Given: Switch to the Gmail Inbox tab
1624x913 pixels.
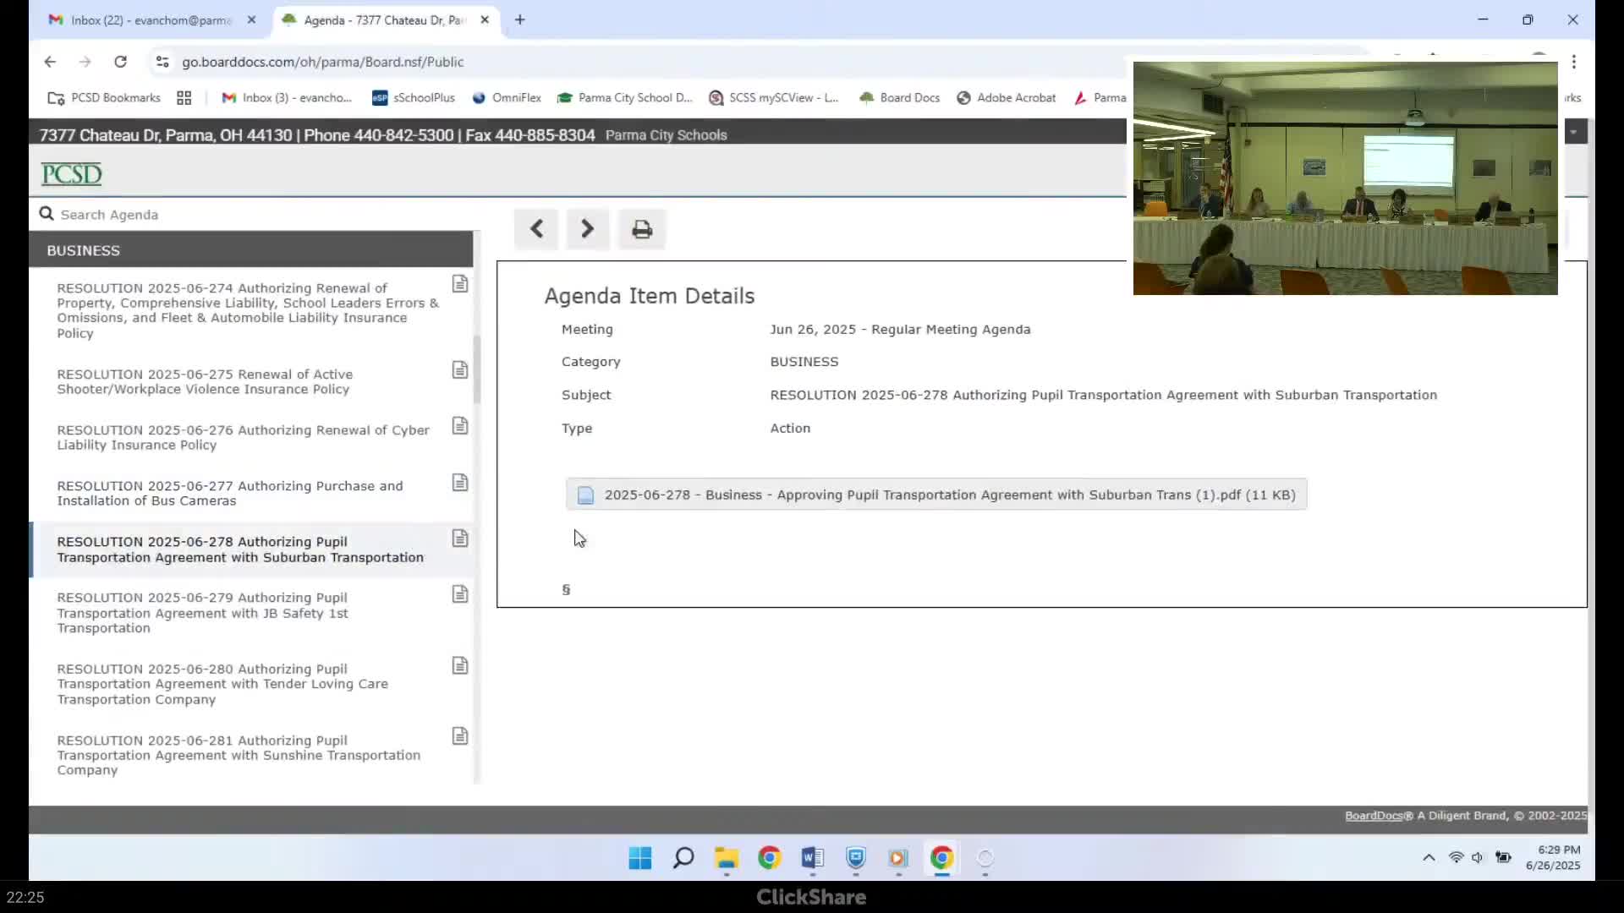Looking at the screenshot, I should [x=151, y=19].
